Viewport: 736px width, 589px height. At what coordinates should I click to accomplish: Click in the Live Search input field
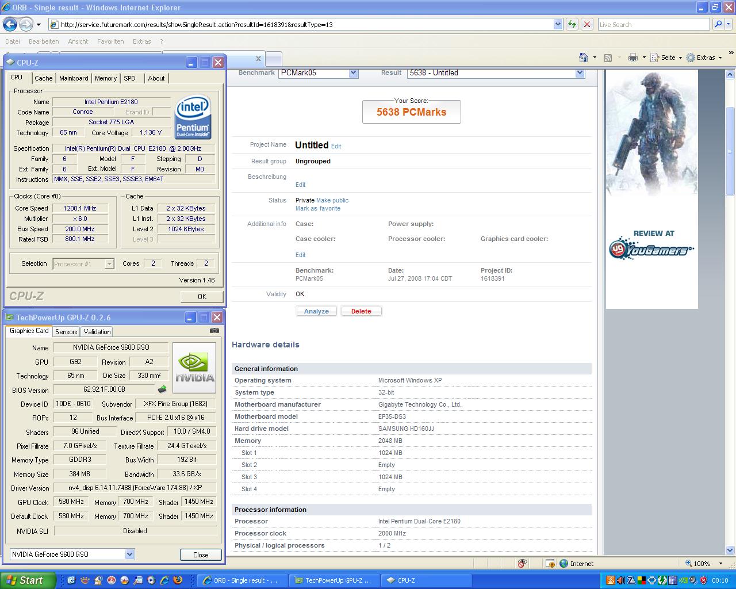click(x=653, y=24)
